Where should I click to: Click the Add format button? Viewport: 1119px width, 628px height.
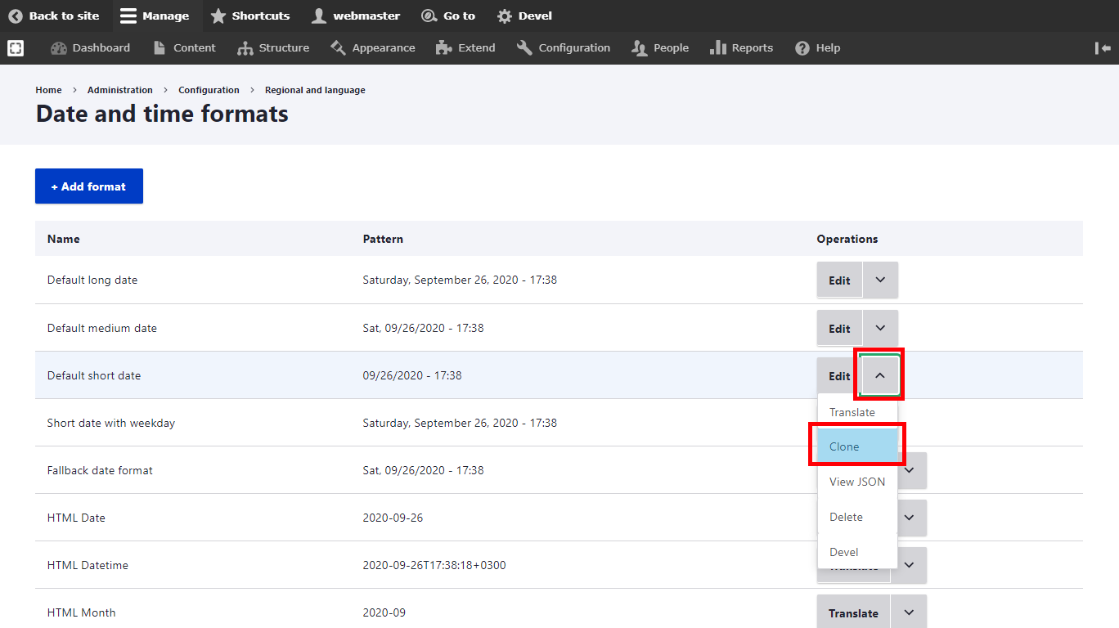(x=89, y=186)
